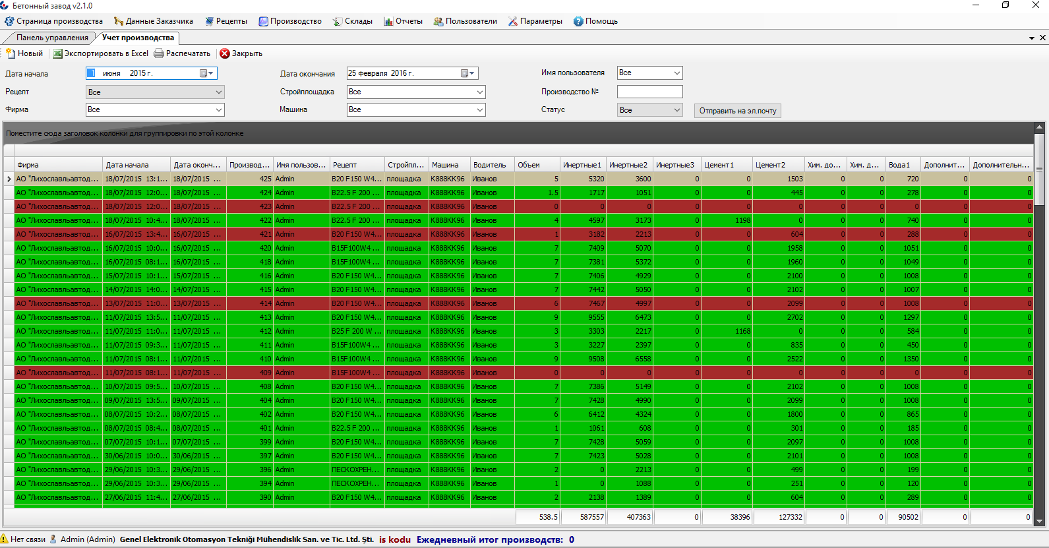1049x548 pixels.
Task: Open the Склады warehouses icon
Action: pyautogui.click(x=338, y=21)
